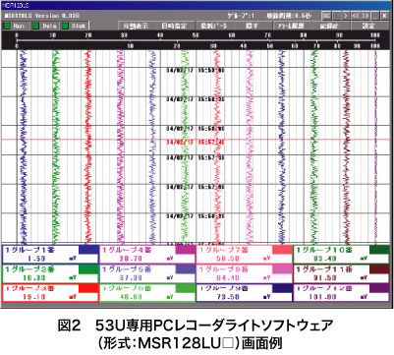Select the red cursor timestamp 15:57:40

(196, 143)
